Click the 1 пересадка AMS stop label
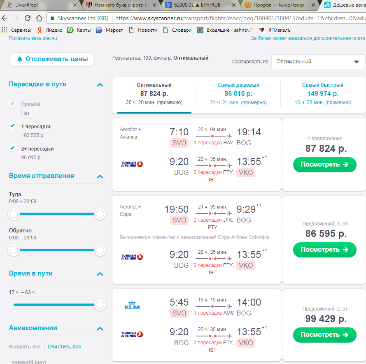This screenshot has height=364, width=366. [214, 313]
